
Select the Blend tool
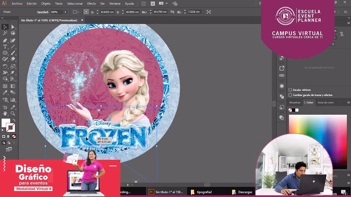coord(13,93)
